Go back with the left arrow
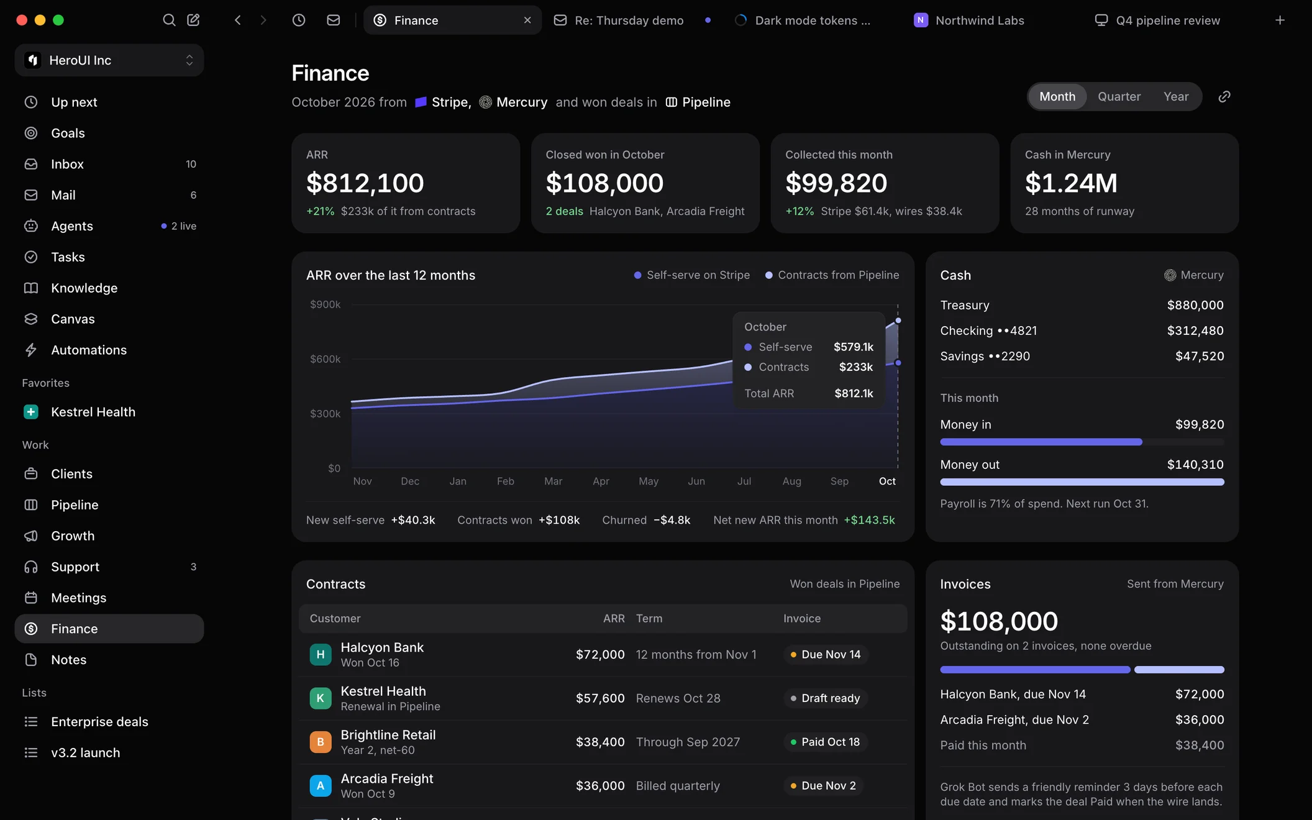This screenshot has height=820, width=1312. tap(238, 20)
